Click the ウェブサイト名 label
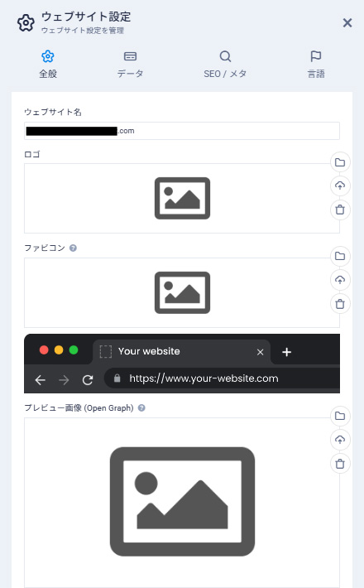This screenshot has width=364, height=588. (53, 112)
